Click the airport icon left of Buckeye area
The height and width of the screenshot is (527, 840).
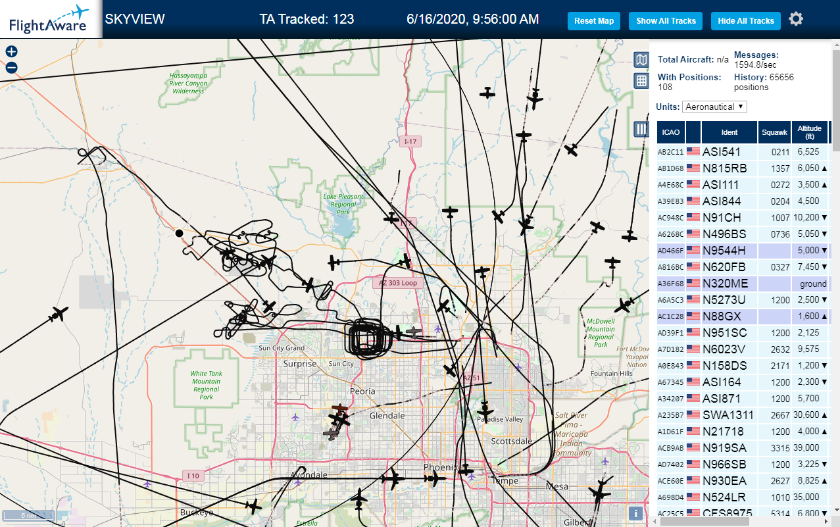[147, 484]
